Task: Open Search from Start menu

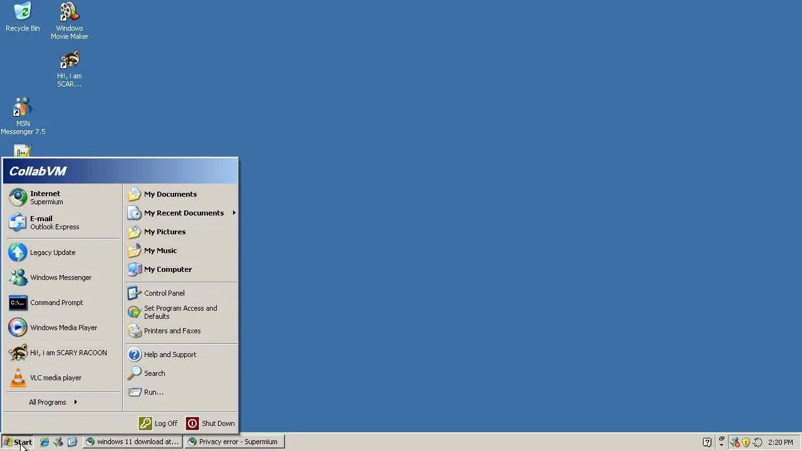Action: tap(181, 373)
